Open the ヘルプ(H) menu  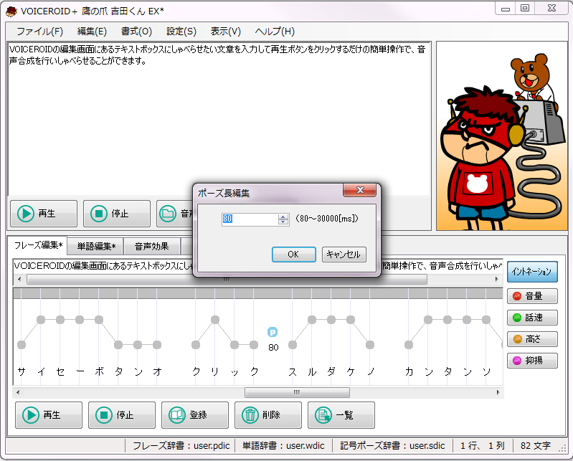click(x=275, y=32)
